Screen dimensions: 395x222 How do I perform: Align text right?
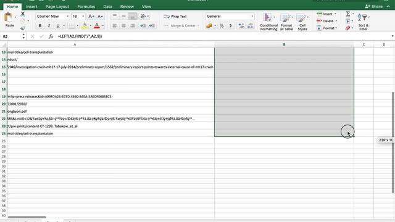[133, 26]
